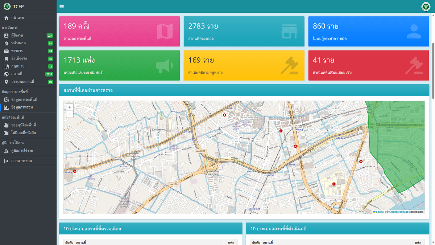435x245 pixels.
Task: Click the ประเภทสถานที่ map pin icon
Action: (x=6, y=82)
